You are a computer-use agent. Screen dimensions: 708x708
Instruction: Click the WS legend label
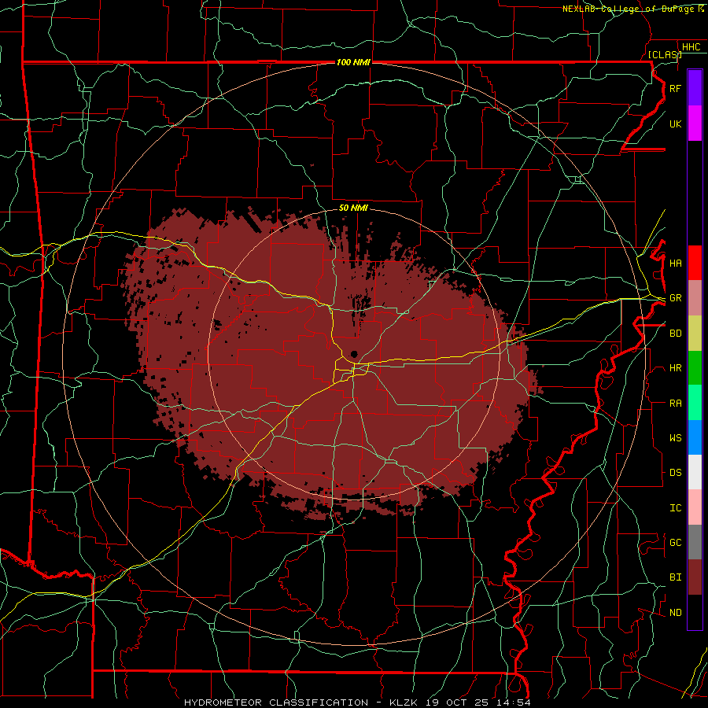tap(675, 438)
